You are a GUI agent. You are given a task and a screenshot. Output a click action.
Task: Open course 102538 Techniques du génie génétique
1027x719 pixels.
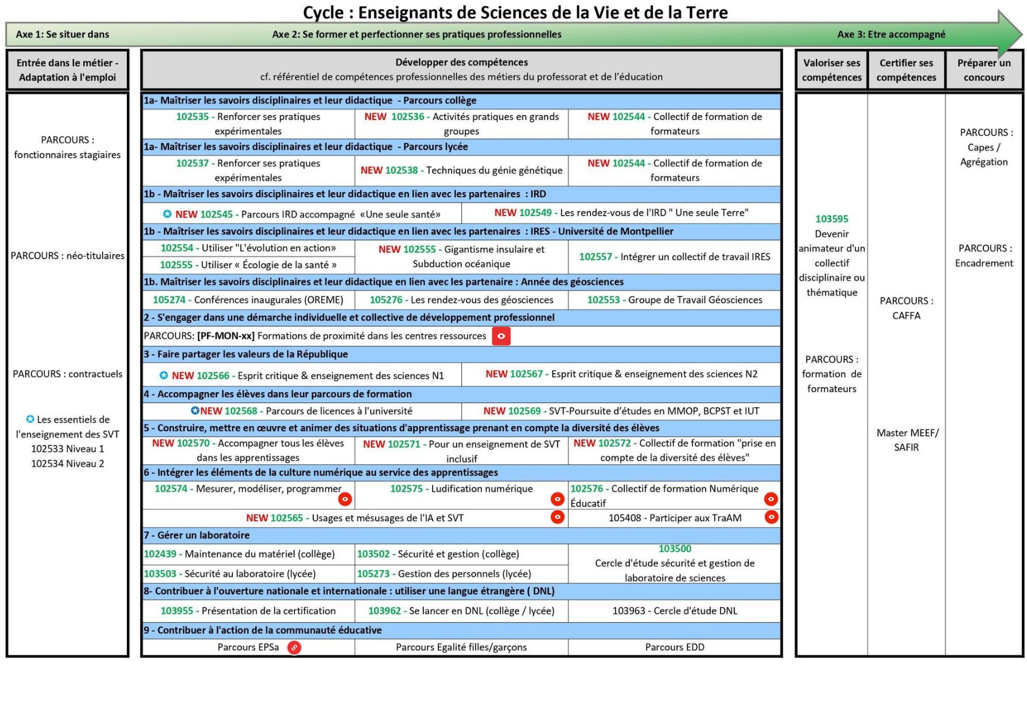pyautogui.click(x=461, y=170)
